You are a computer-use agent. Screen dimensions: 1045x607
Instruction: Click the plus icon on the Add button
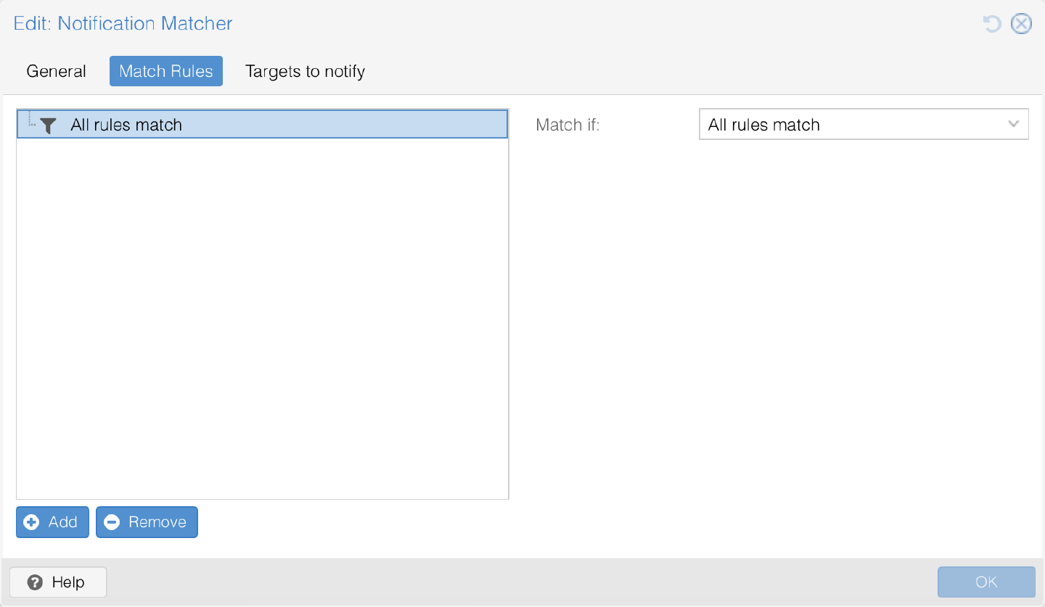(x=31, y=521)
